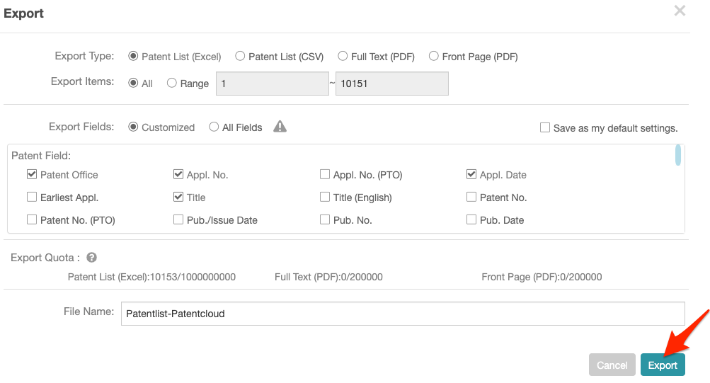
Task: Check the Title (English) field
Action: (x=325, y=197)
